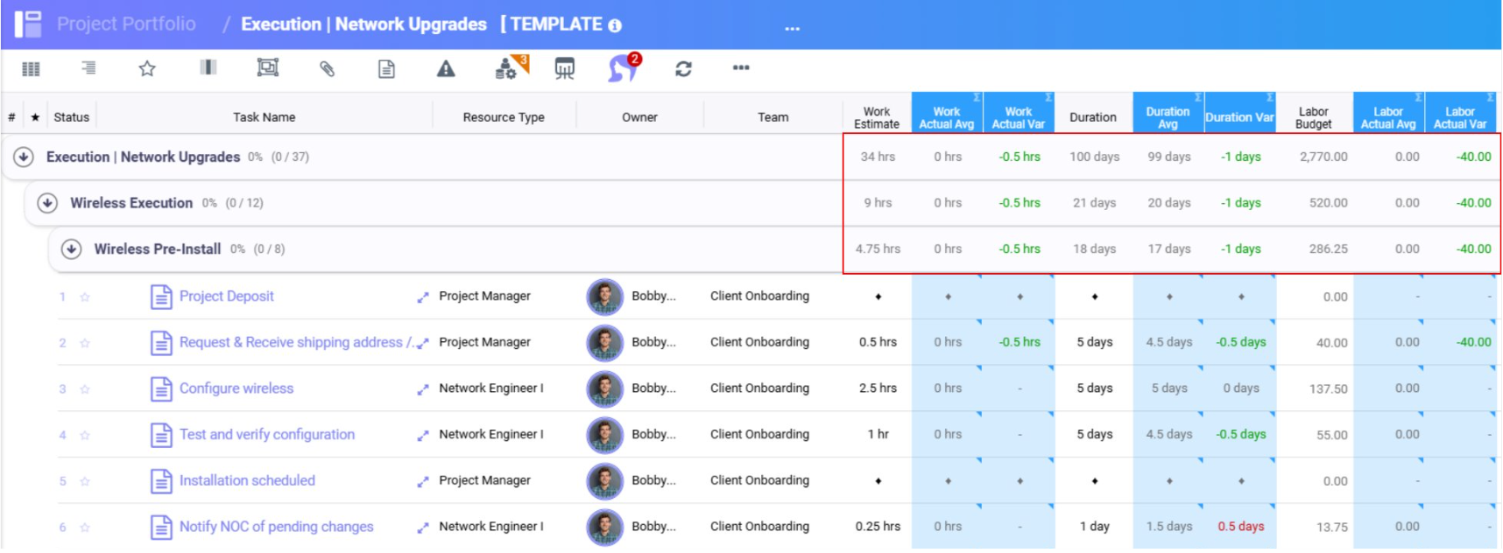Toggle the star on Configure wireless task
Screen dimensions: 1503x553
(x=85, y=389)
